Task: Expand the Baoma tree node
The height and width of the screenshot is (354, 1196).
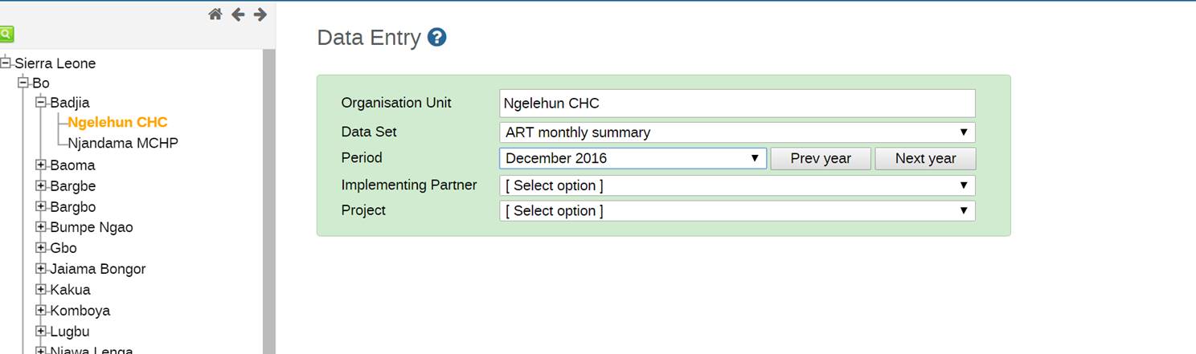Action: click(42, 165)
